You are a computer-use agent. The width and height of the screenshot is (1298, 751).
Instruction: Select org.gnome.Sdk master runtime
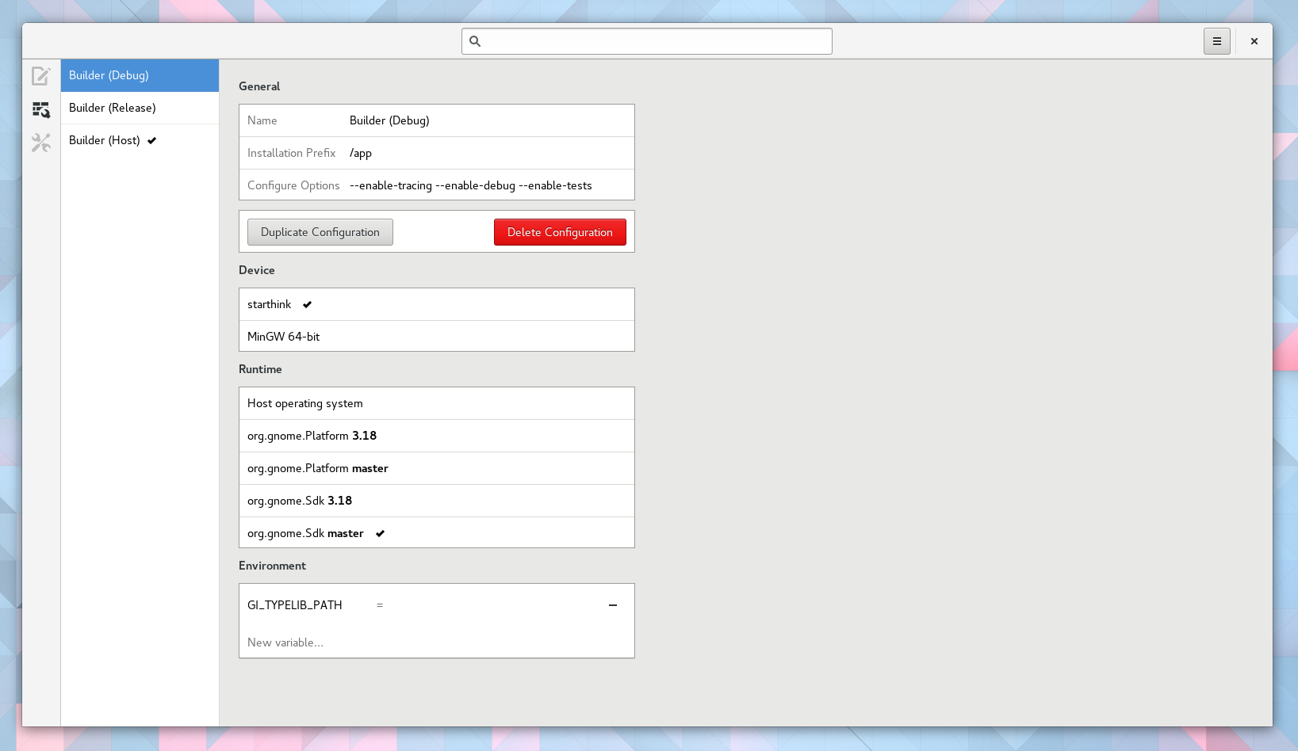(x=437, y=533)
